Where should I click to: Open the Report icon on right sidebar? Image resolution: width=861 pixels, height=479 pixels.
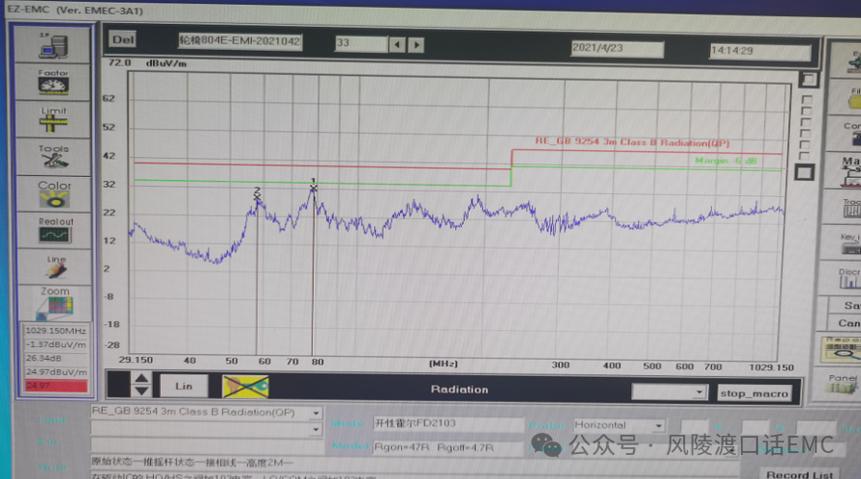coord(841,349)
